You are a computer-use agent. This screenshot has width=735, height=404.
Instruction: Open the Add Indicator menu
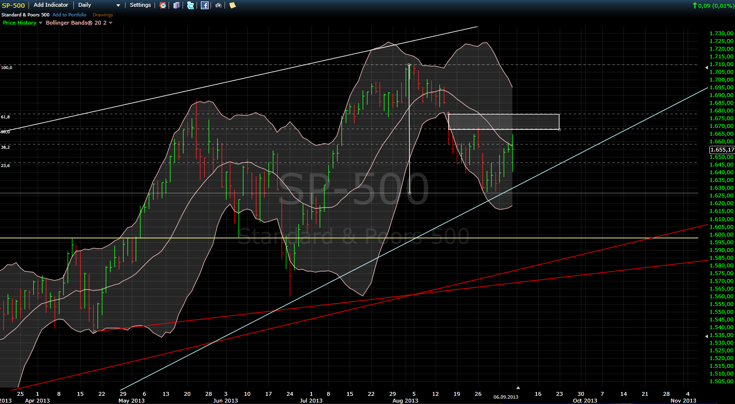[x=51, y=5]
